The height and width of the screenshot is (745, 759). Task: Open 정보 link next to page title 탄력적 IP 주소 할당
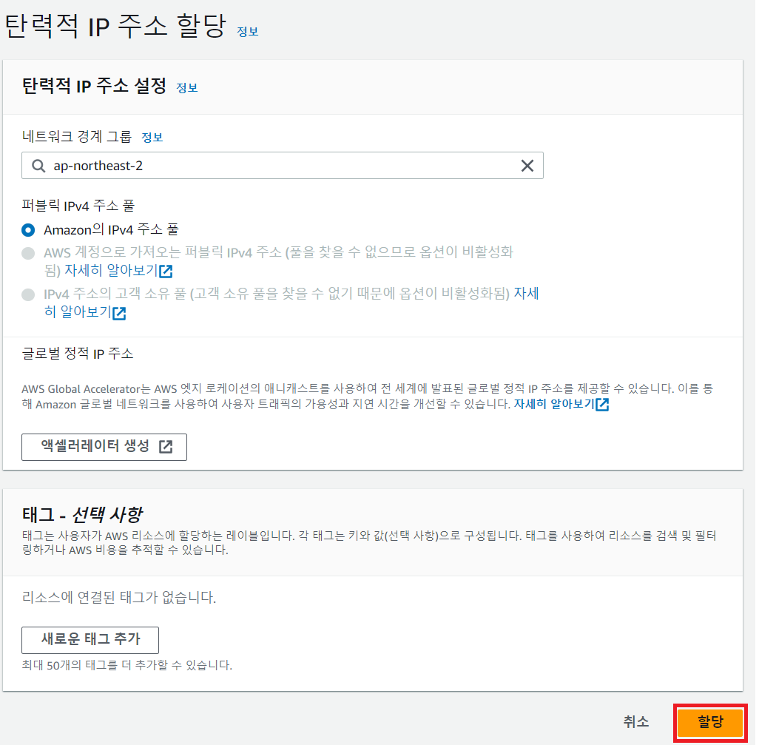point(247,32)
